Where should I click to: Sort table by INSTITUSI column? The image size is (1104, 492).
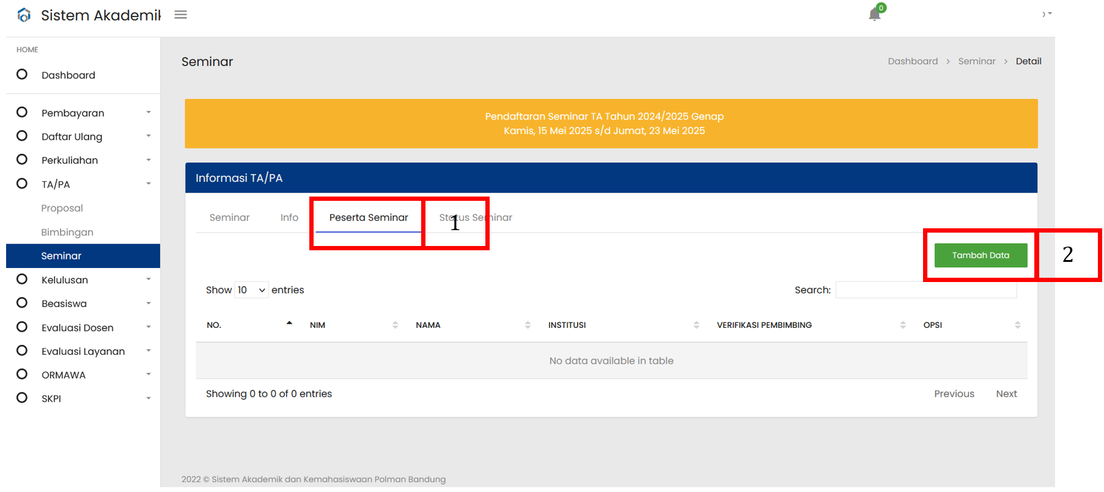point(622,325)
